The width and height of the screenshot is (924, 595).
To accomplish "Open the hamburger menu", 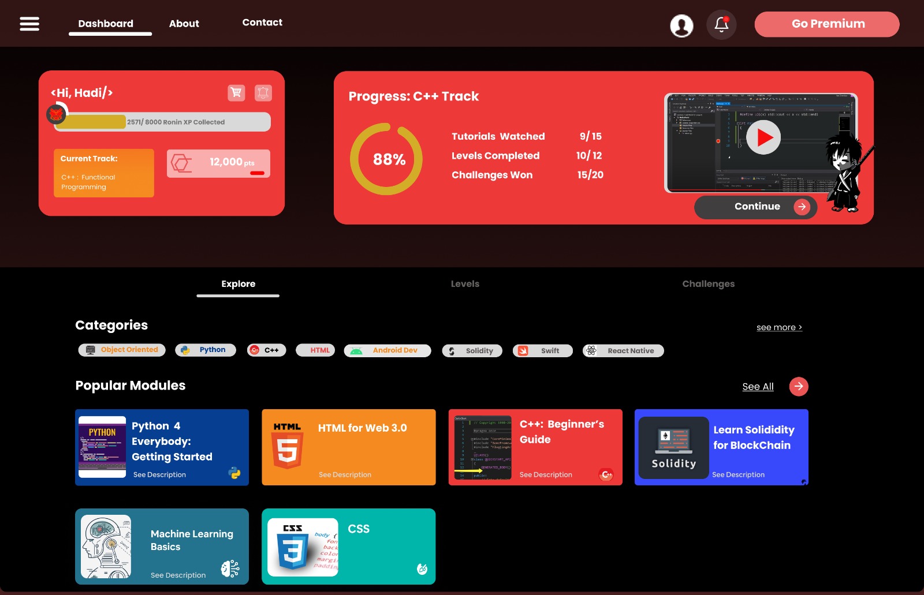I will point(29,24).
